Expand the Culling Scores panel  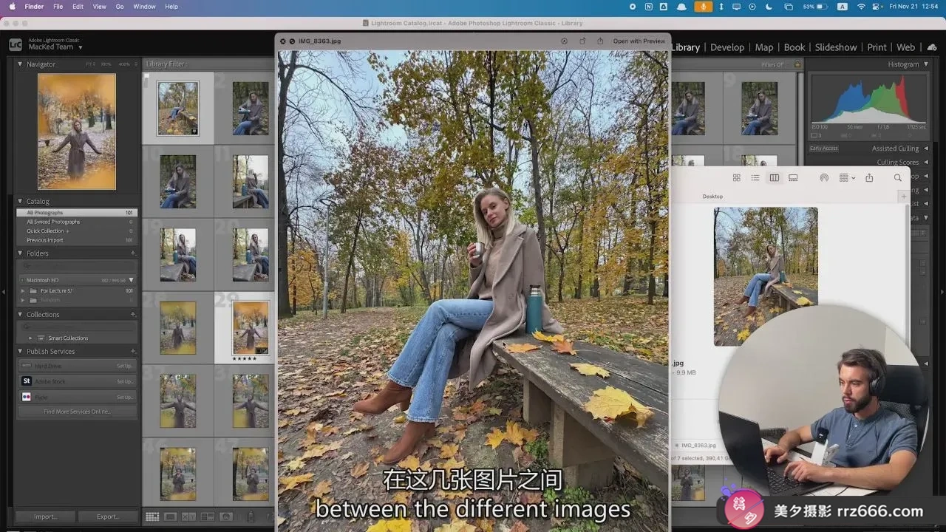click(926, 163)
